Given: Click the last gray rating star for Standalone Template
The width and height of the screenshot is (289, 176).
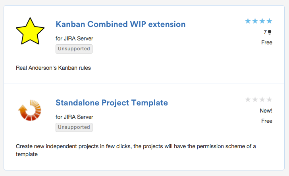Looking at the screenshot, I should coord(270,99).
